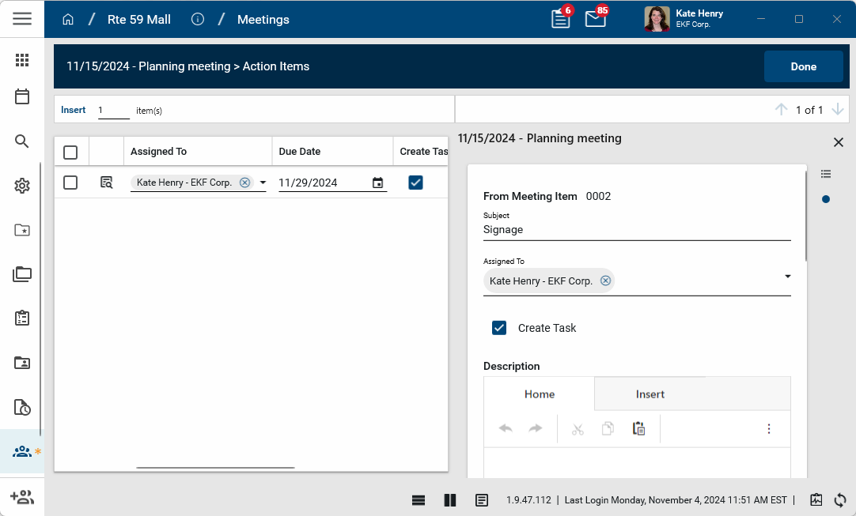This screenshot has height=516, width=856.
Task: Click the paste icon in description toolbar
Action: (x=638, y=428)
